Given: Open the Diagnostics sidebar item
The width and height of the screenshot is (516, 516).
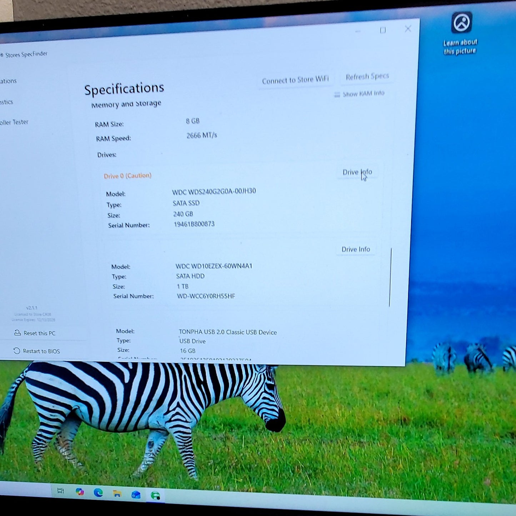Looking at the screenshot, I should click(7, 102).
